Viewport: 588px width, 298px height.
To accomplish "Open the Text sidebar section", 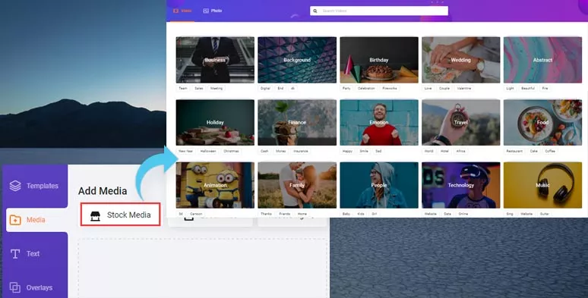I will click(34, 253).
